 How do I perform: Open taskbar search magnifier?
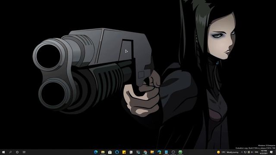coord(10,152)
